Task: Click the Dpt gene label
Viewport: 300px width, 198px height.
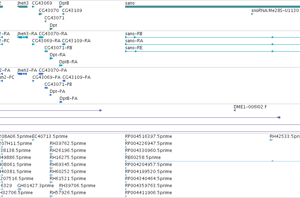Action: 53,25
